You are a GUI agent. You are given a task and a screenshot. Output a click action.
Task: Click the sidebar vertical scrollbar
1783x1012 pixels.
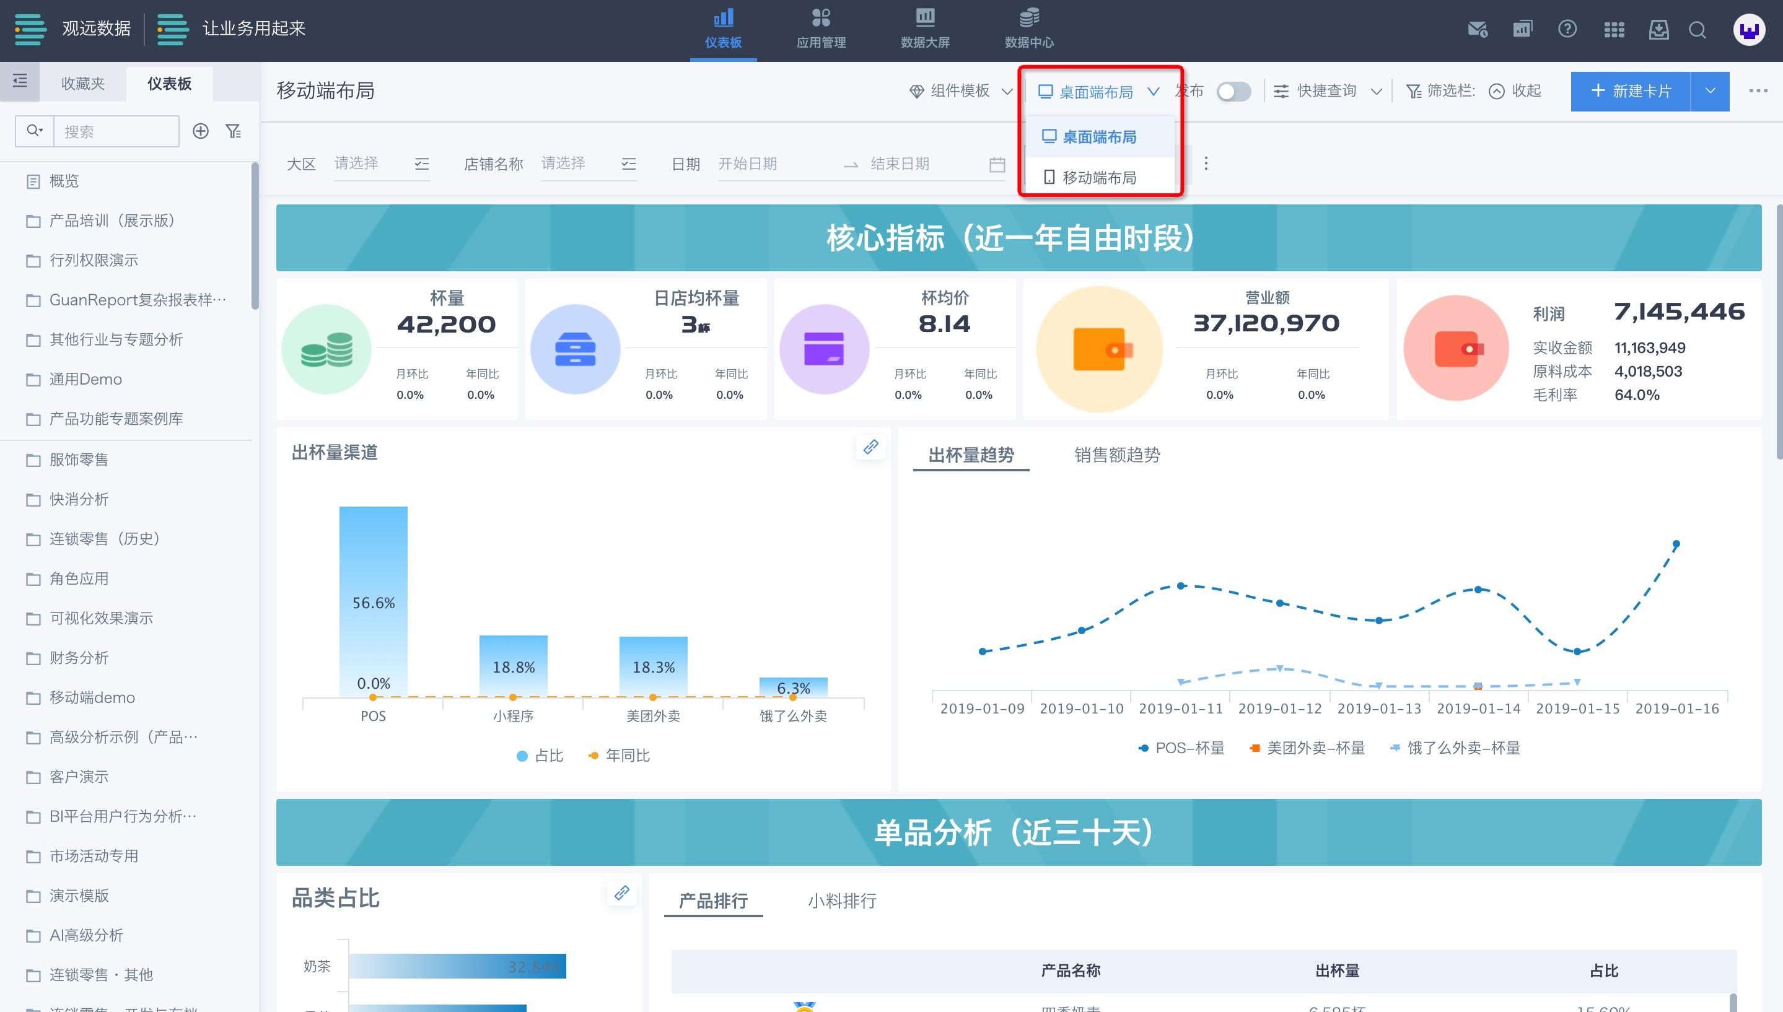(255, 235)
